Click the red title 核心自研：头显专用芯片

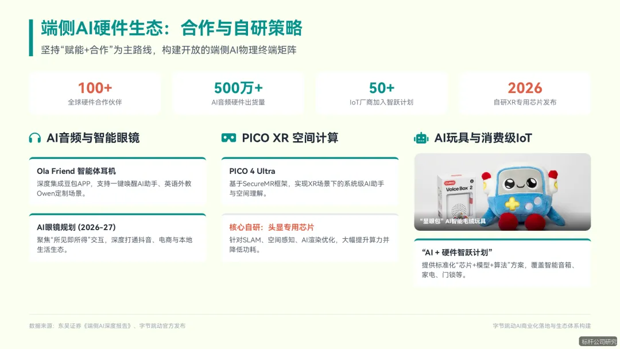point(272,227)
